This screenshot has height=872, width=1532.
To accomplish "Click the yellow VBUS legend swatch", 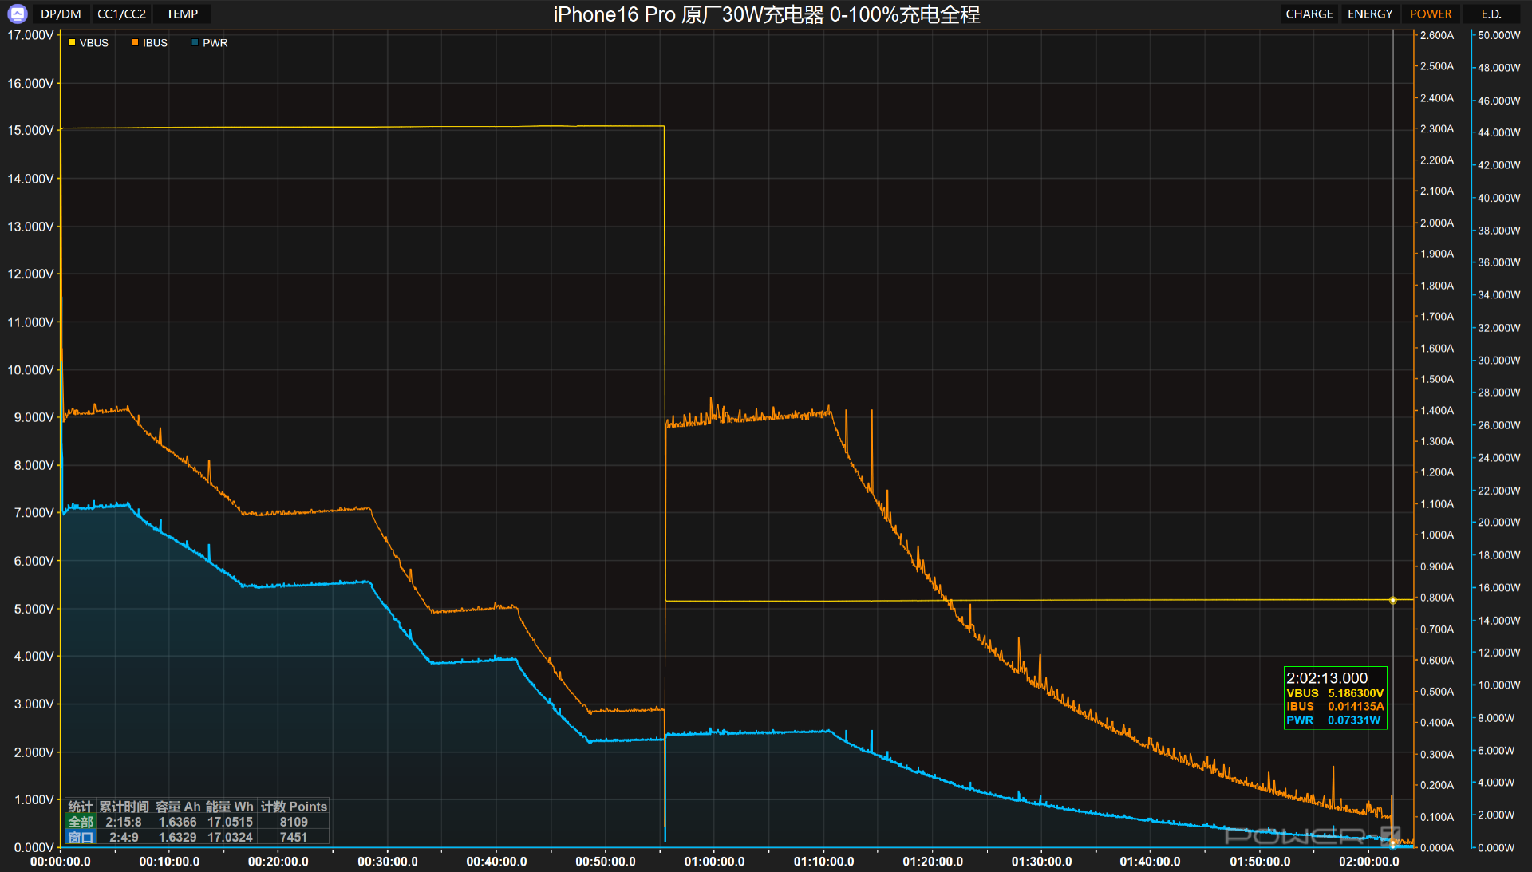I will click(x=72, y=43).
